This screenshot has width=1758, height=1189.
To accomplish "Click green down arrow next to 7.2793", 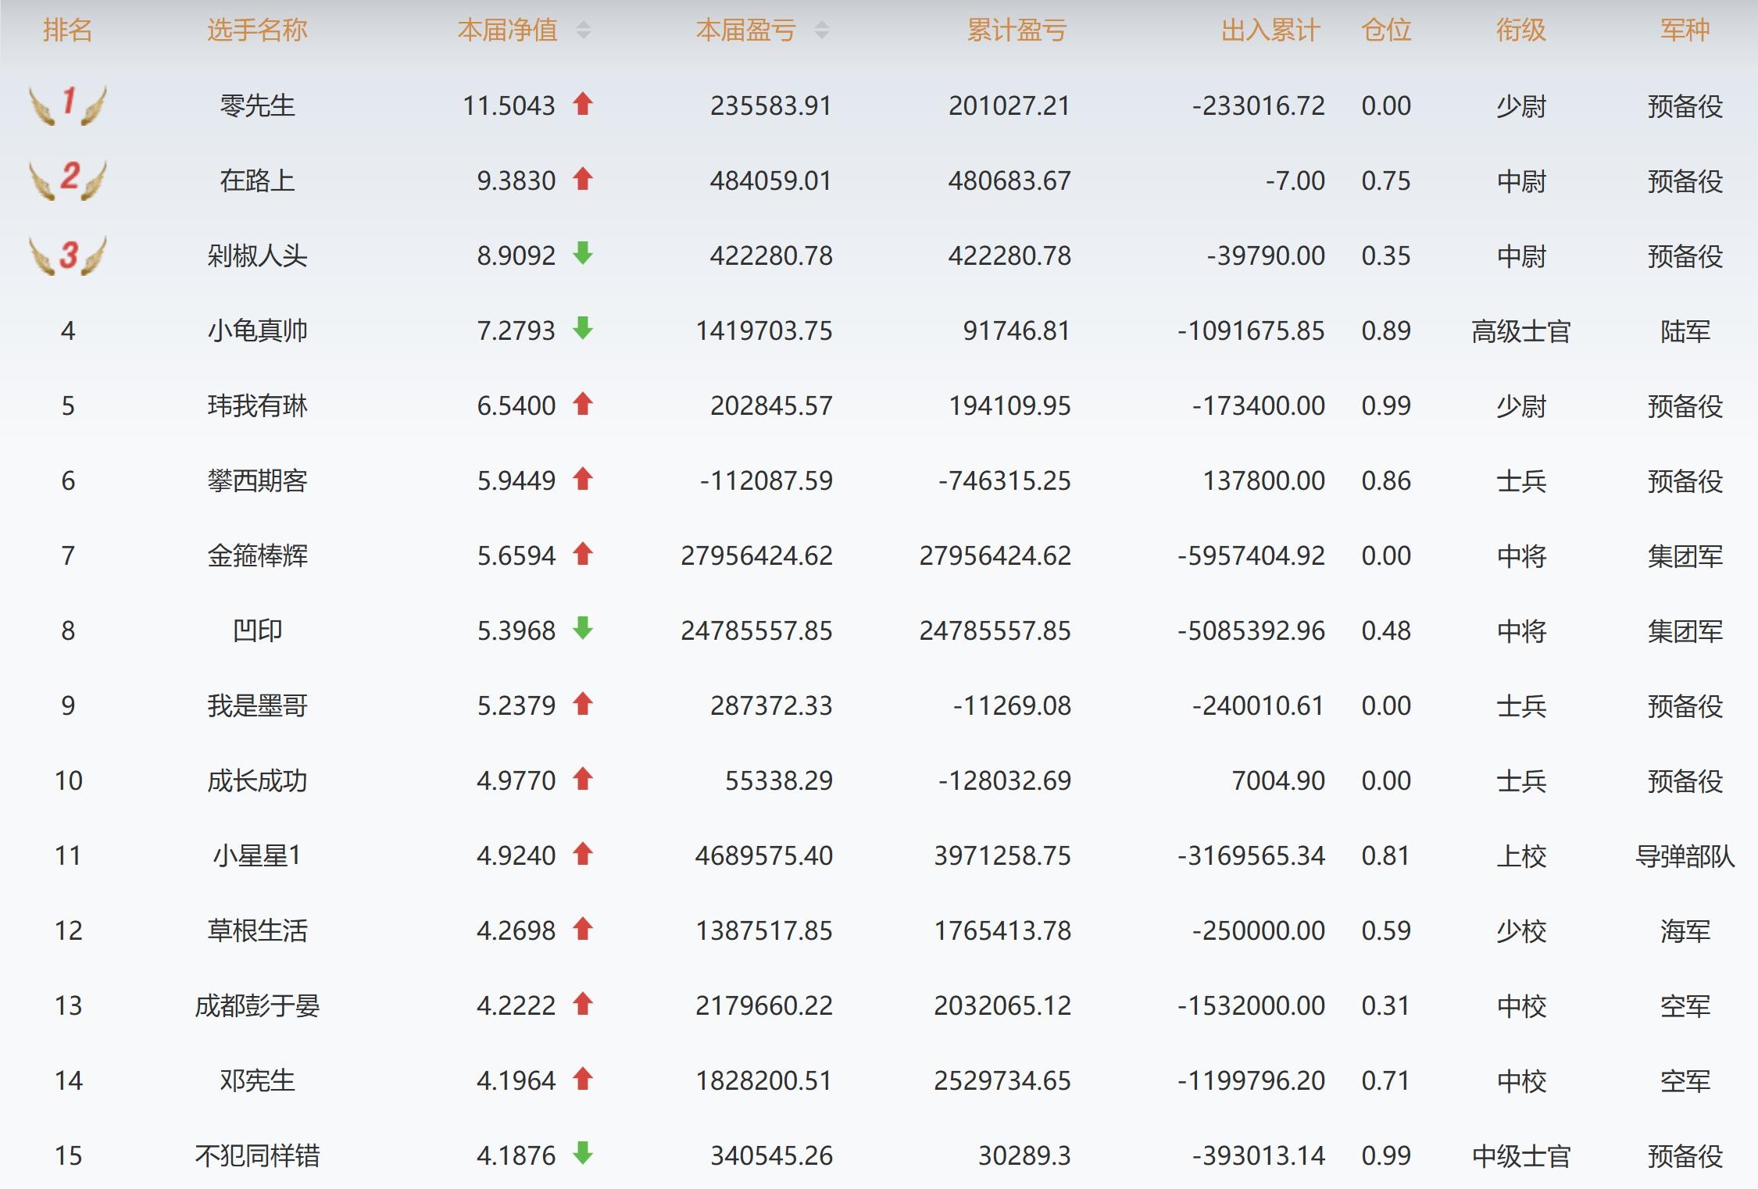I will [583, 329].
